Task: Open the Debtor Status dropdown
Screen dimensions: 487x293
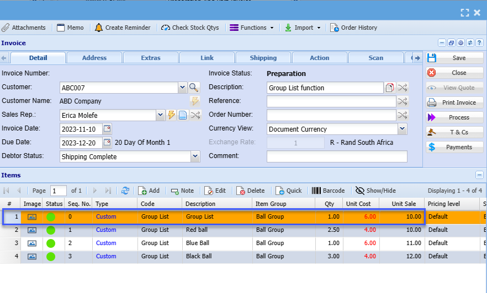Action: pyautogui.click(x=195, y=156)
